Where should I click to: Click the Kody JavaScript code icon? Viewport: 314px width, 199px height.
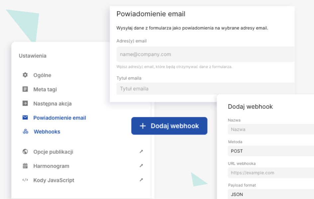click(x=25, y=180)
